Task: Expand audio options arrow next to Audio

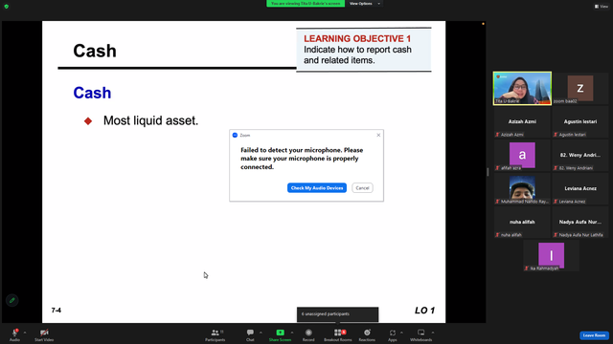Action: click(x=25, y=333)
